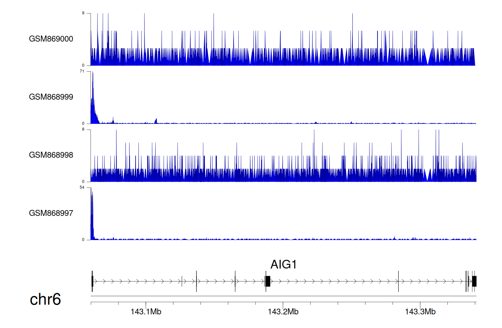The width and height of the screenshot is (502, 328).
Task: Click the thick AIG1 exon block below gene name
Action: (x=268, y=281)
